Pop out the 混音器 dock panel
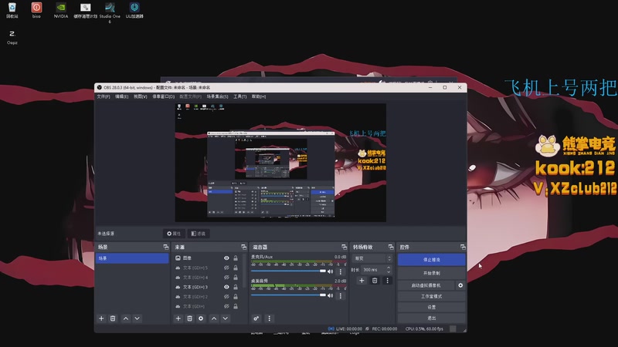Screen dimensions: 618x347 tap(344, 247)
